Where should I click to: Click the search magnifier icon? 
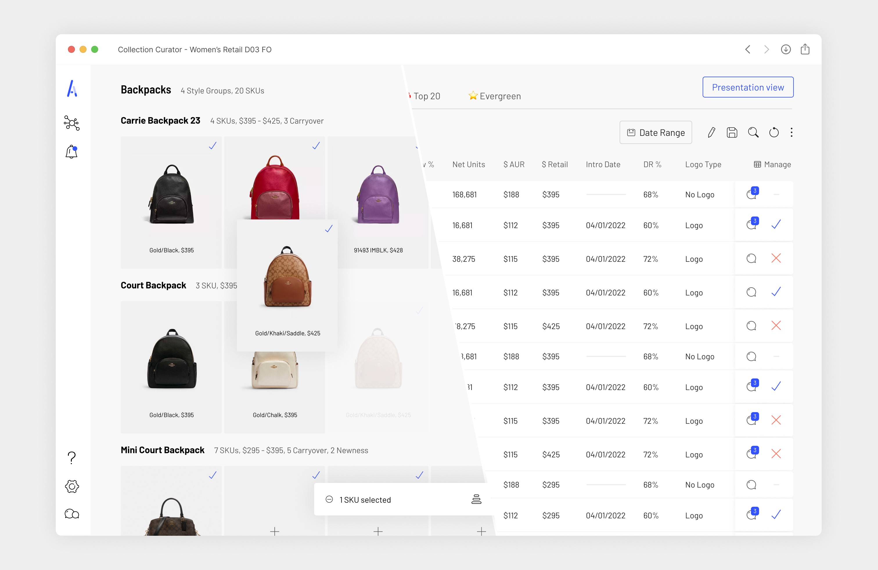pyautogui.click(x=753, y=132)
